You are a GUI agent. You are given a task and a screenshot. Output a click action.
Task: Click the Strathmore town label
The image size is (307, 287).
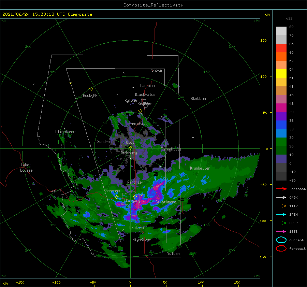click(166, 202)
